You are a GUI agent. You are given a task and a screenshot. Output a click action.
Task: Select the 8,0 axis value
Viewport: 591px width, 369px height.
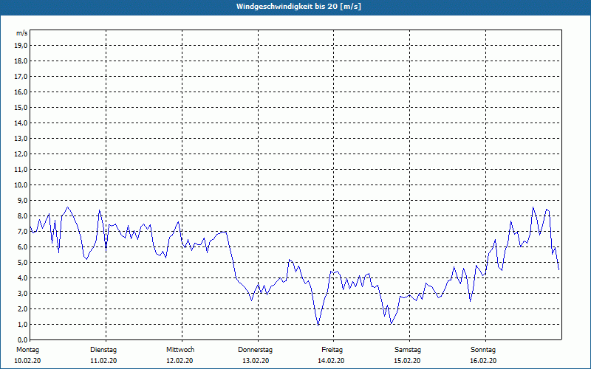[22, 215]
